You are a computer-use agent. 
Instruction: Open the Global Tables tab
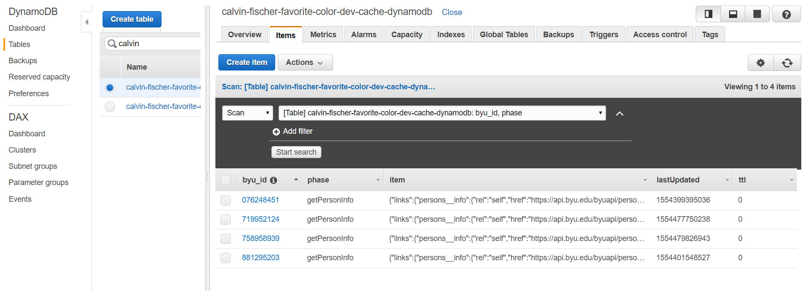pos(504,35)
